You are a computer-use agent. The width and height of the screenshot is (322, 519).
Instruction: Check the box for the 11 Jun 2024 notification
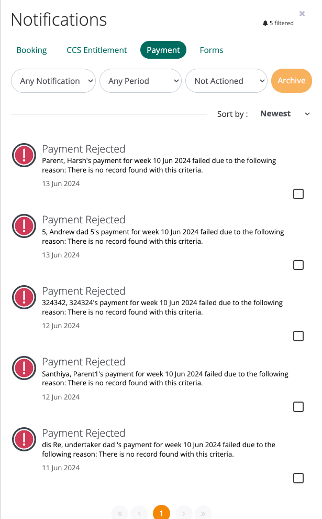click(x=298, y=478)
